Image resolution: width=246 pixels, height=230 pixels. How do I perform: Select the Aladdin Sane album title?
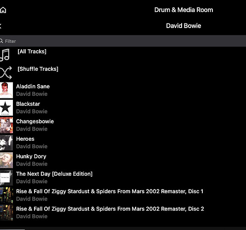(x=33, y=86)
